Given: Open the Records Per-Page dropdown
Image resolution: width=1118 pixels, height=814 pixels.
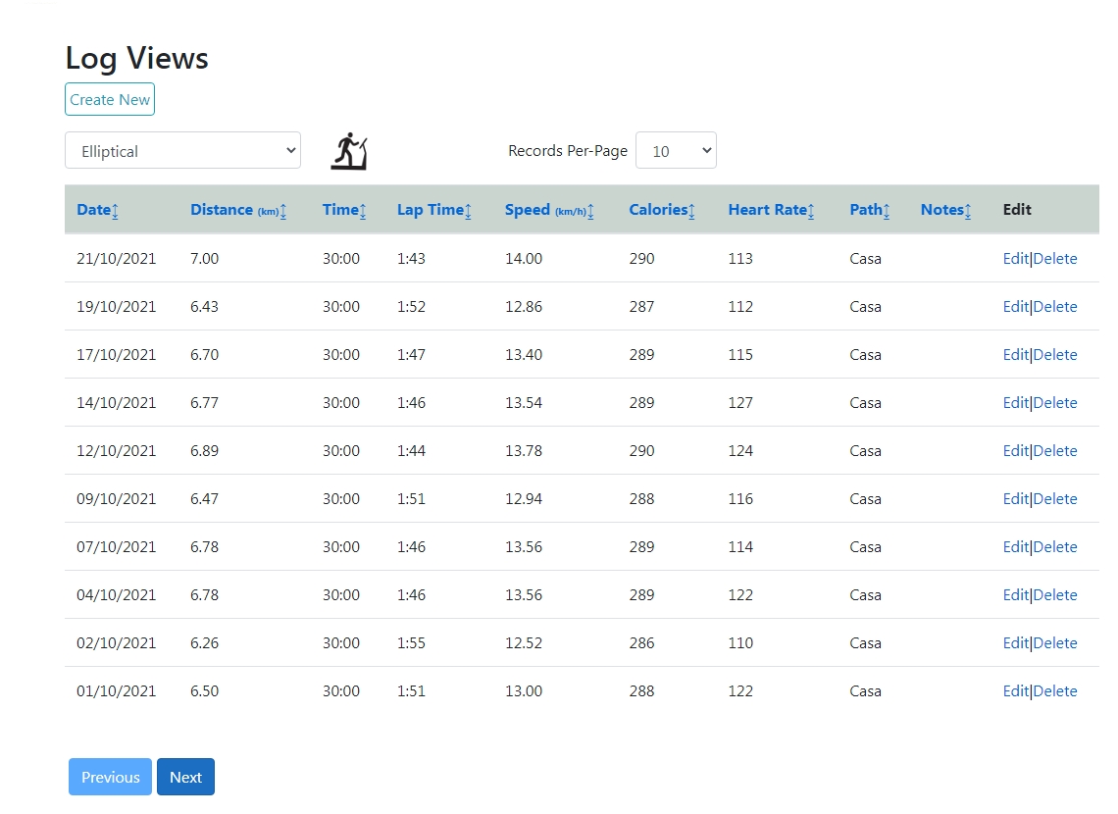Looking at the screenshot, I should point(676,151).
